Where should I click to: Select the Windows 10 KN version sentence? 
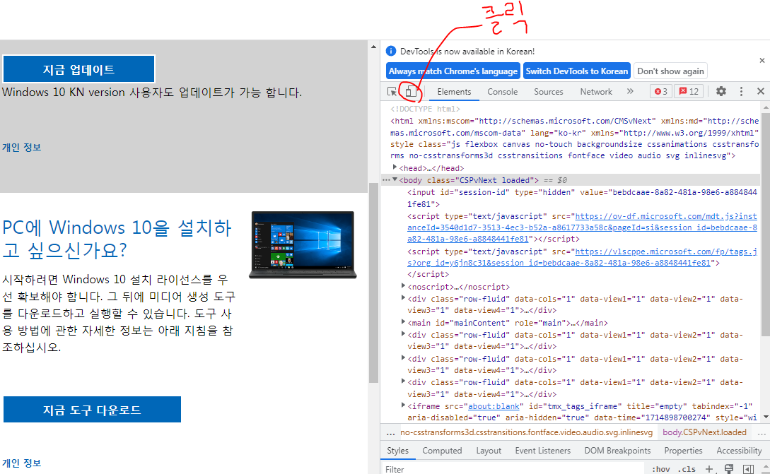point(152,93)
